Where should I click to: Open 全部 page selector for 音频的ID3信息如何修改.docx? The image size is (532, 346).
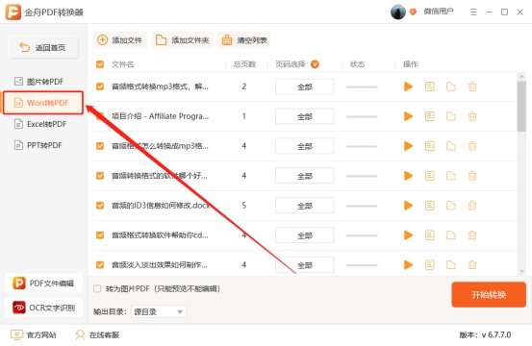pos(304,206)
